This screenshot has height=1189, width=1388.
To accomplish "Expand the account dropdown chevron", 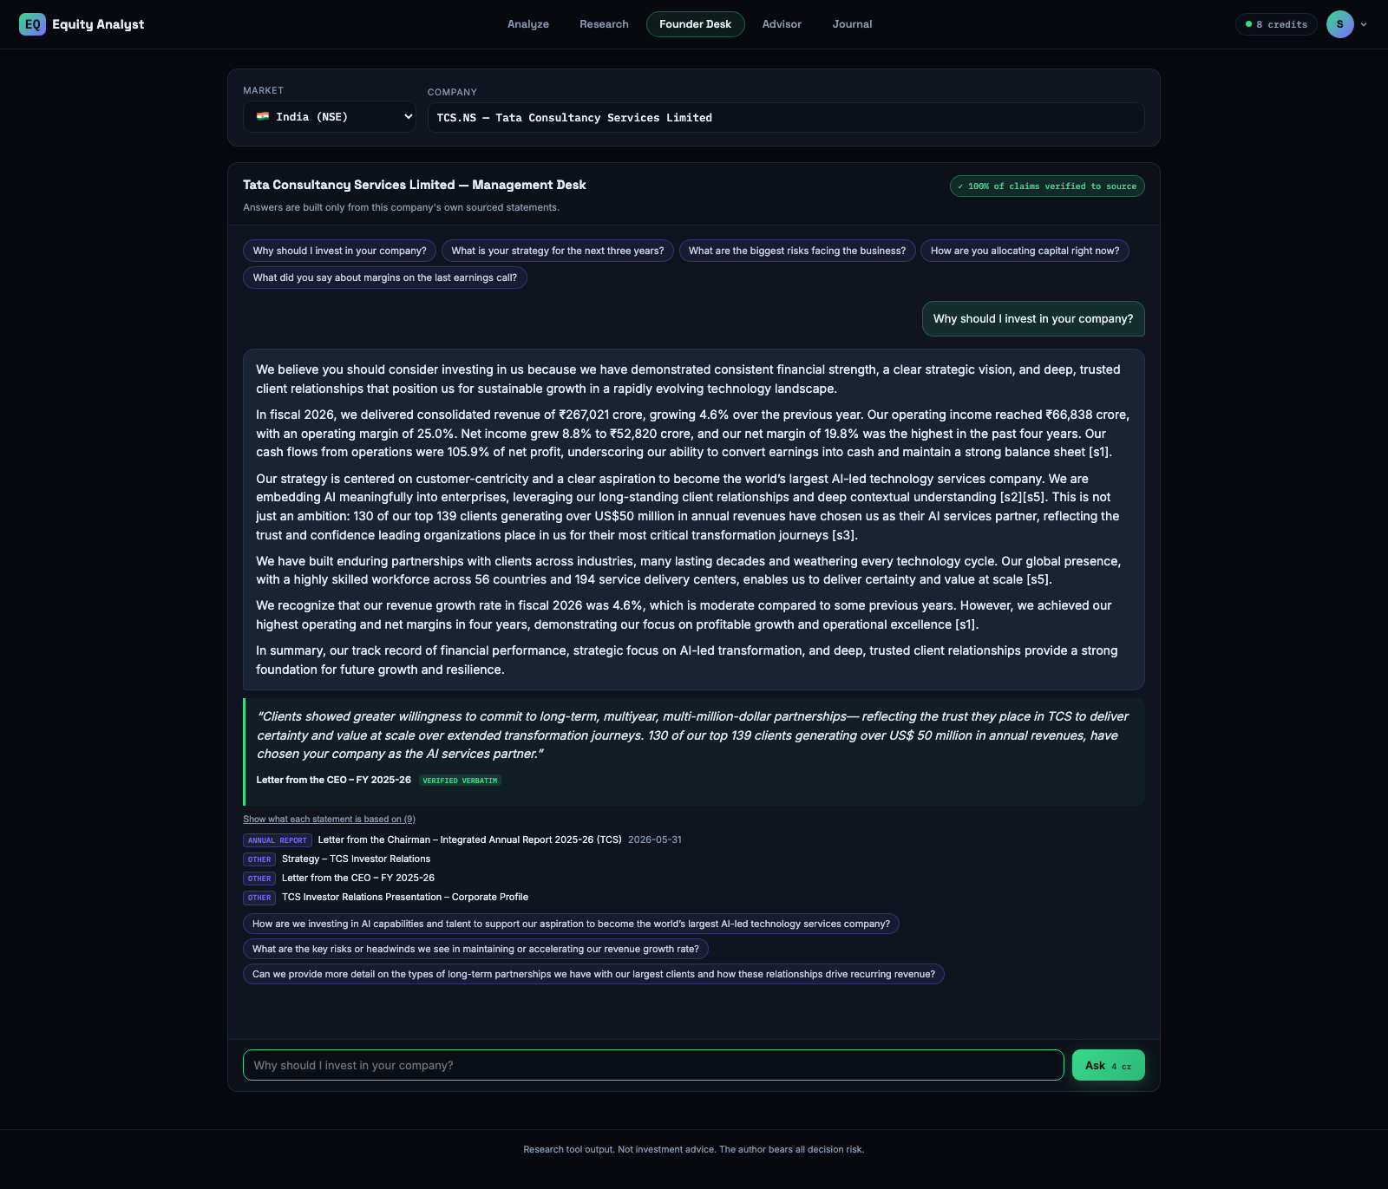I will tap(1364, 24).
